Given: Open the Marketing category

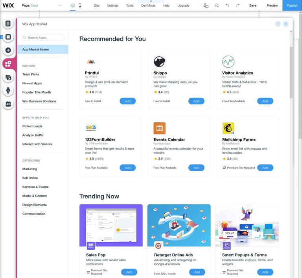Looking at the screenshot, I should coord(29,169).
